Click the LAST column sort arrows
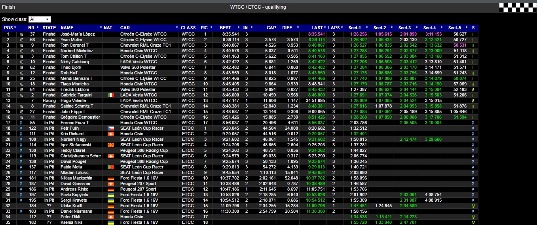Screen dimensions: 537x225 pyautogui.click(x=325, y=28)
